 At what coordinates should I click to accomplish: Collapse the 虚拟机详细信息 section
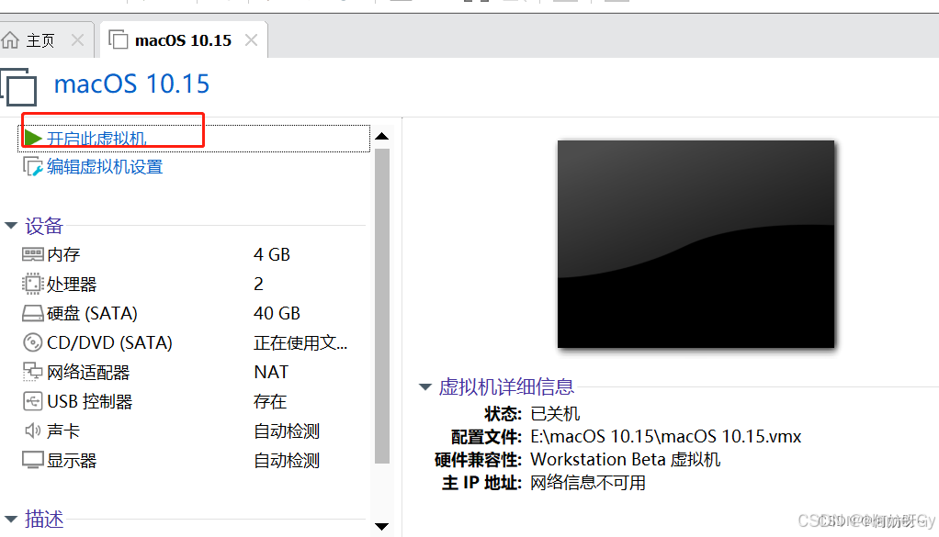[x=425, y=386]
